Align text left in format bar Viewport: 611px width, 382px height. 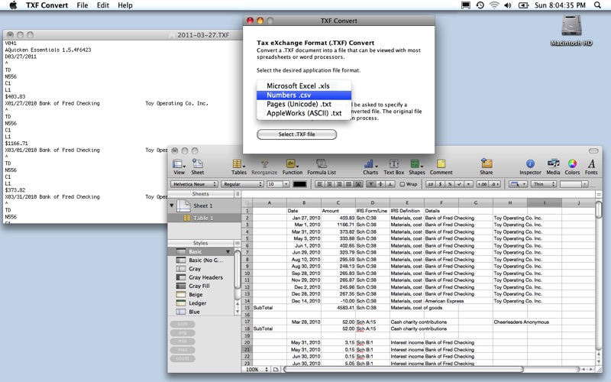coord(320,184)
